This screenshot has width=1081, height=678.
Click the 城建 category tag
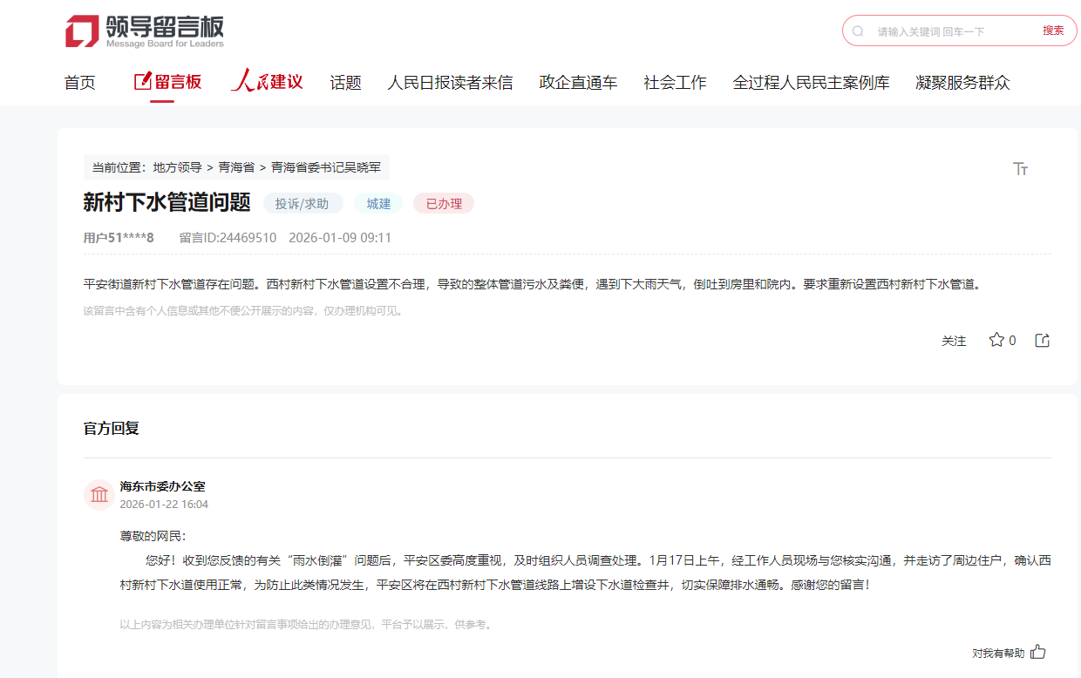pyautogui.click(x=378, y=204)
